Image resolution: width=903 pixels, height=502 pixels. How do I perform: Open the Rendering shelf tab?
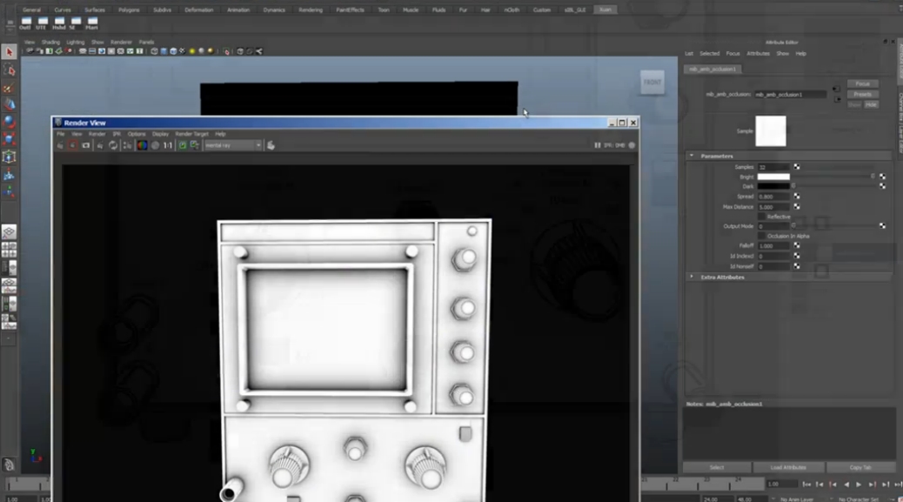311,10
